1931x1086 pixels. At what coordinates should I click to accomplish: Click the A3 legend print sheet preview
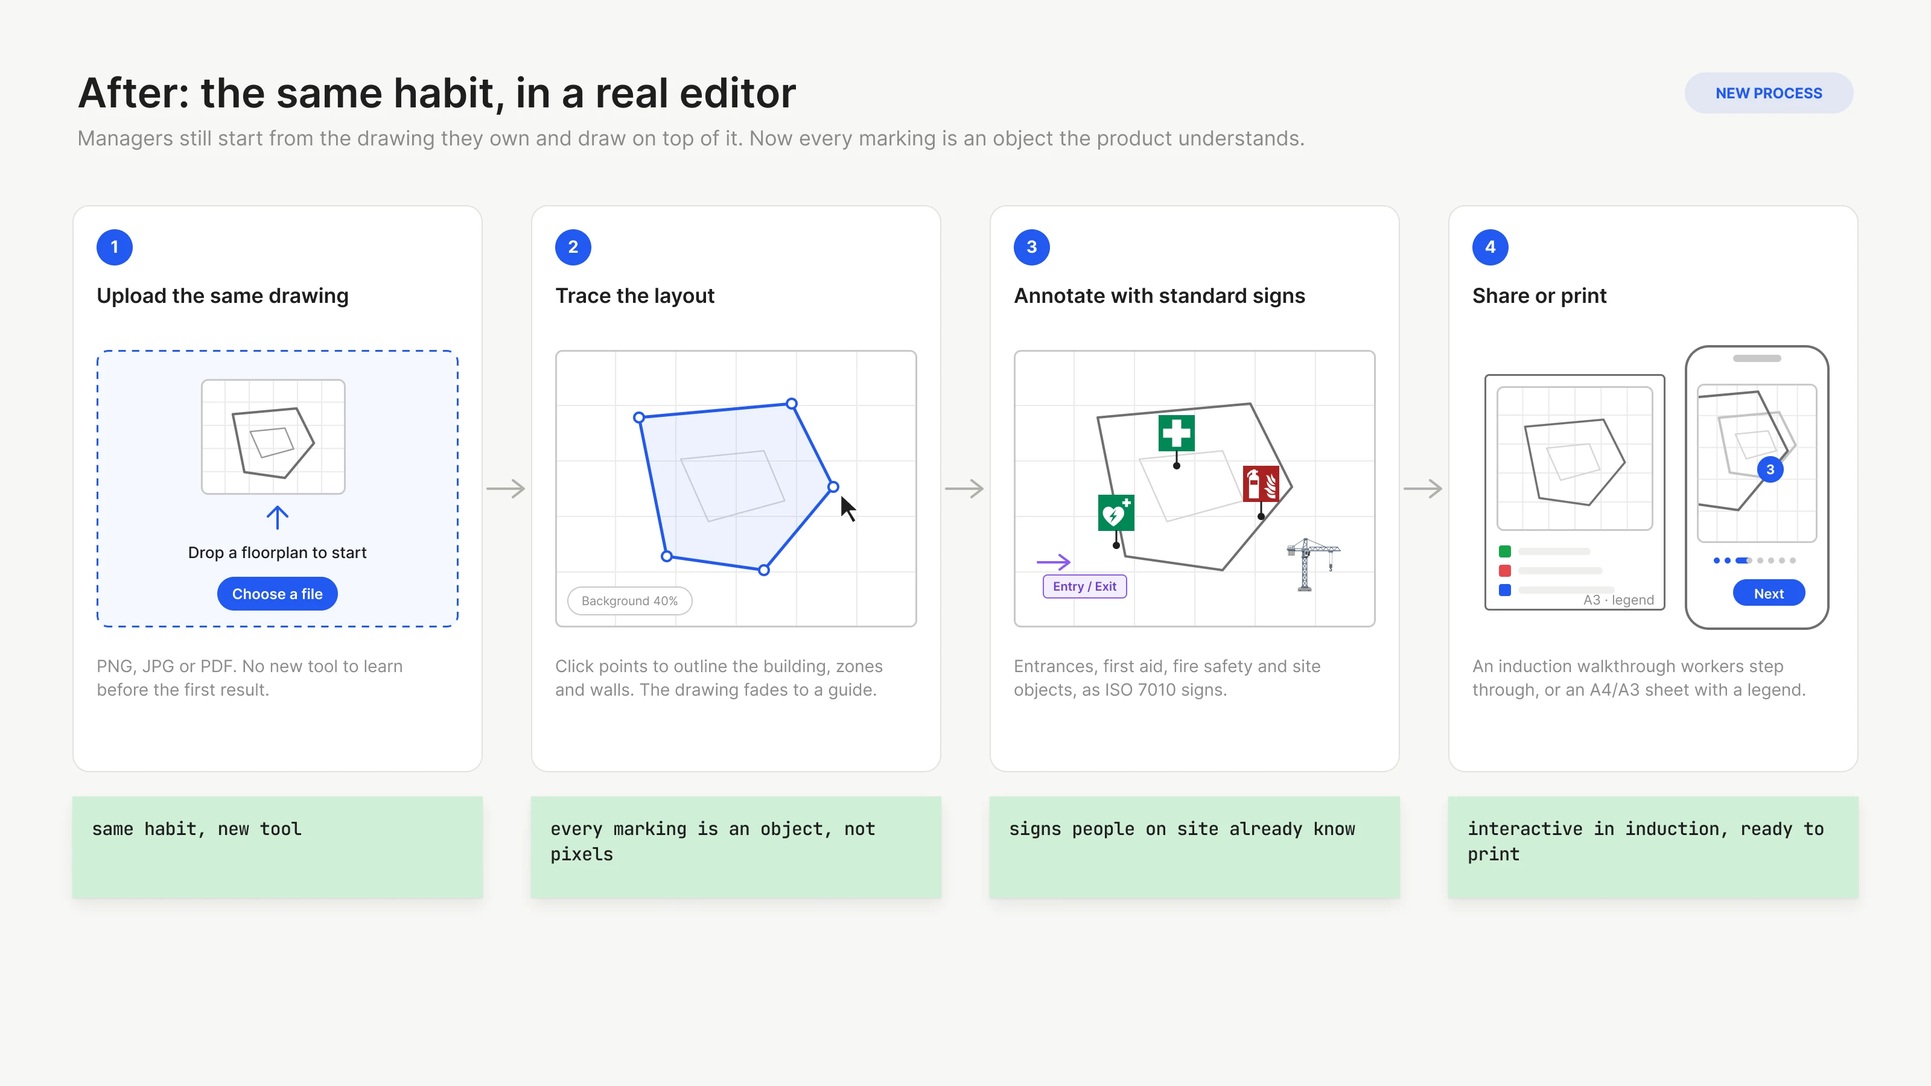click(1574, 492)
